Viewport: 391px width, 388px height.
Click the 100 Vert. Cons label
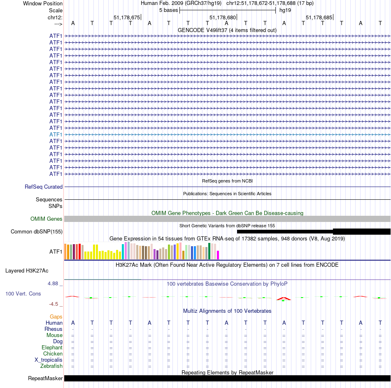coord(23,293)
